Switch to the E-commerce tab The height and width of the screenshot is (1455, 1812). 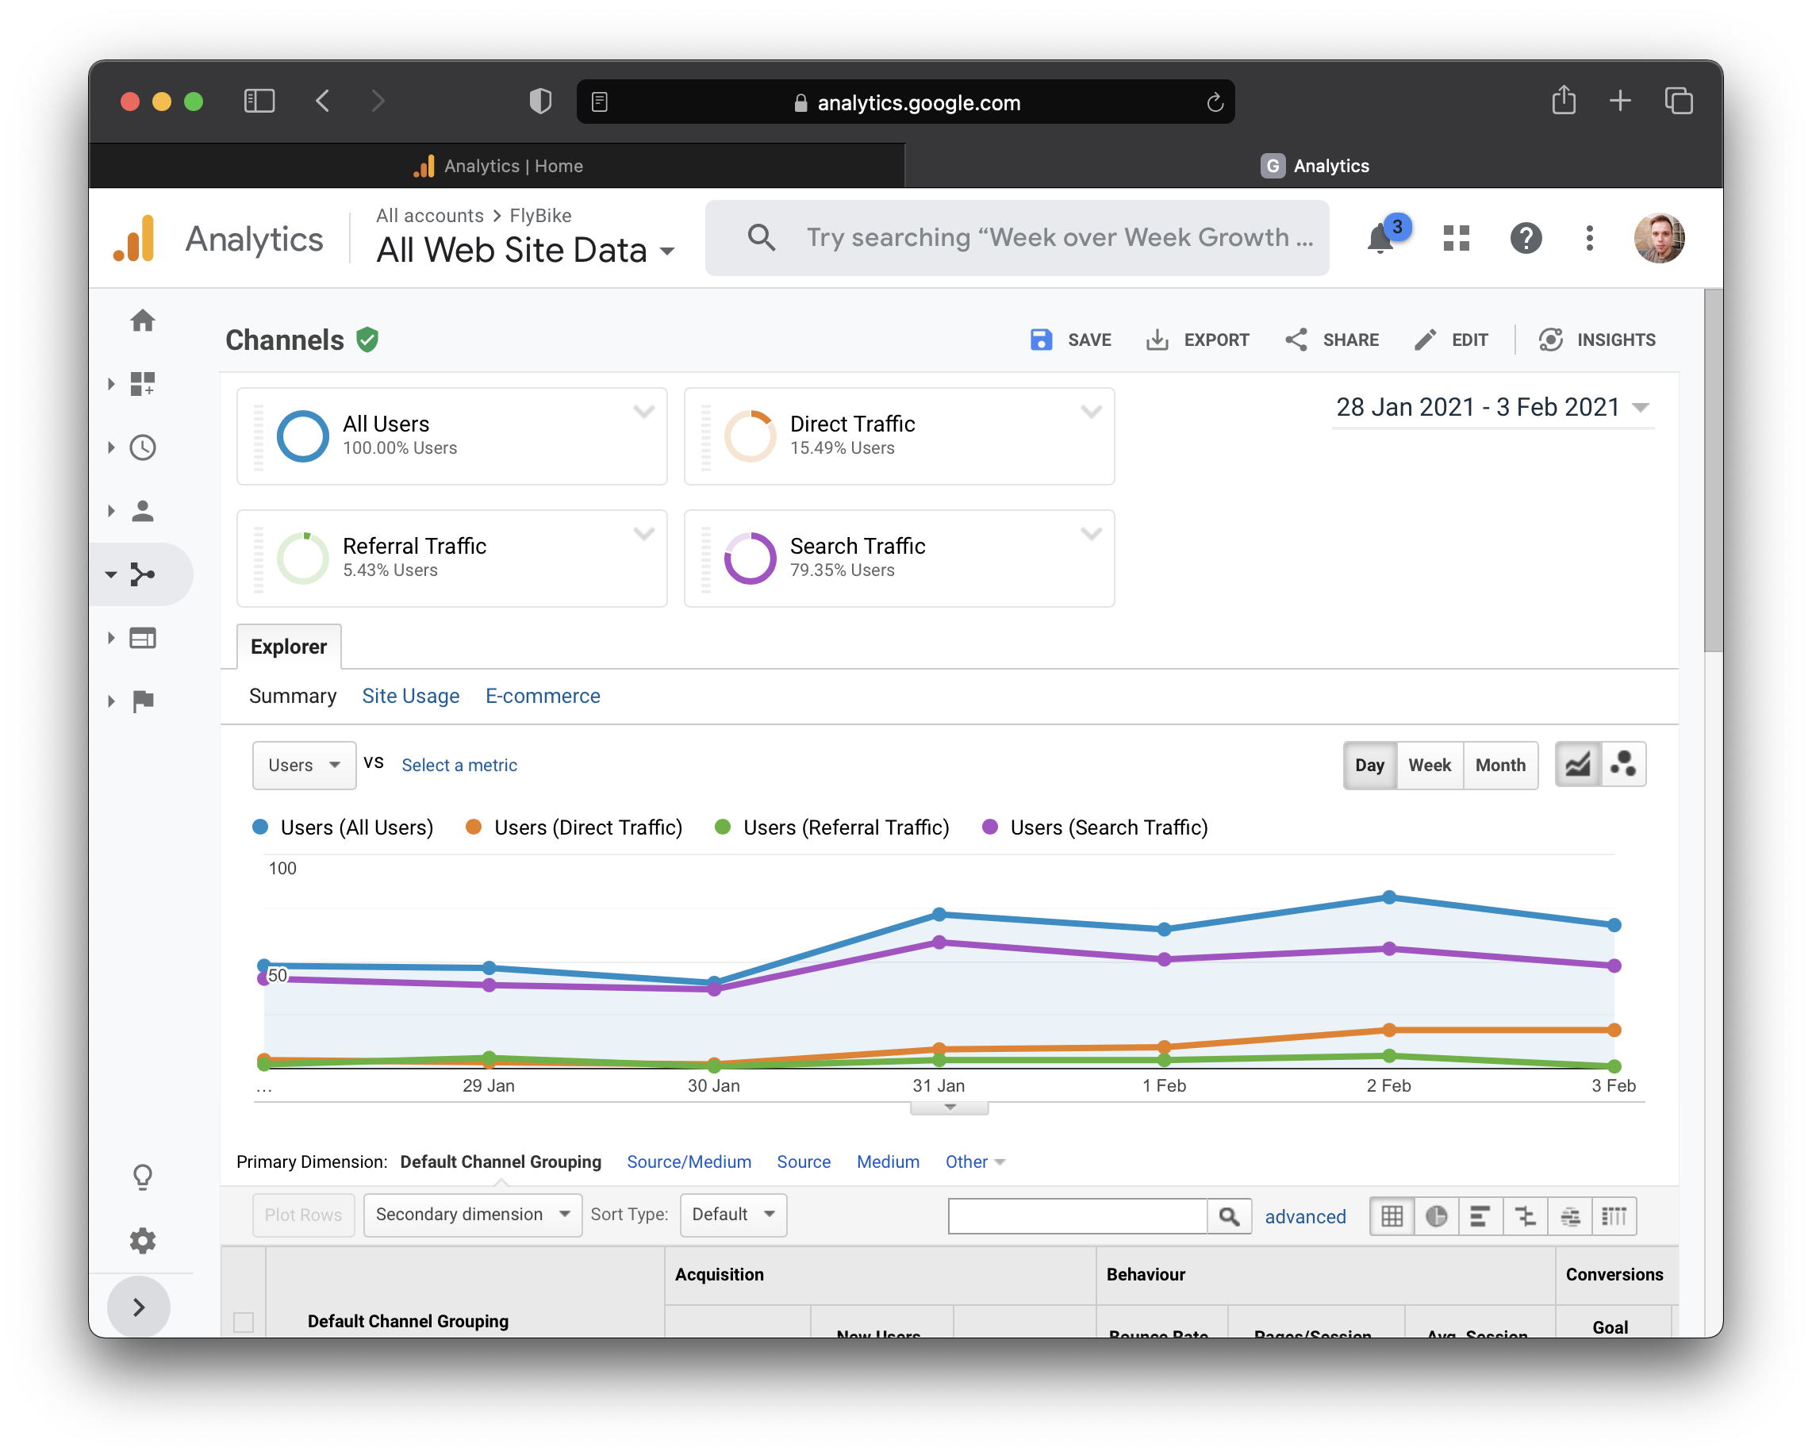(542, 696)
